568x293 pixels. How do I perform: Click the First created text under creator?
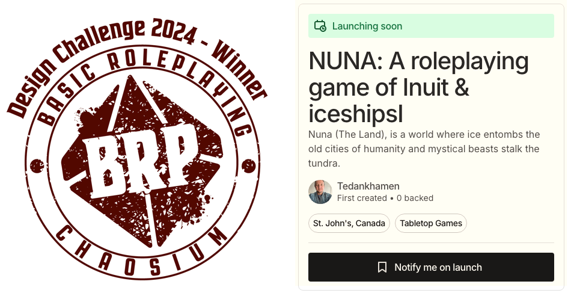362,198
